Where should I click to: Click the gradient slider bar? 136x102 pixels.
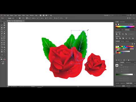click(124, 75)
